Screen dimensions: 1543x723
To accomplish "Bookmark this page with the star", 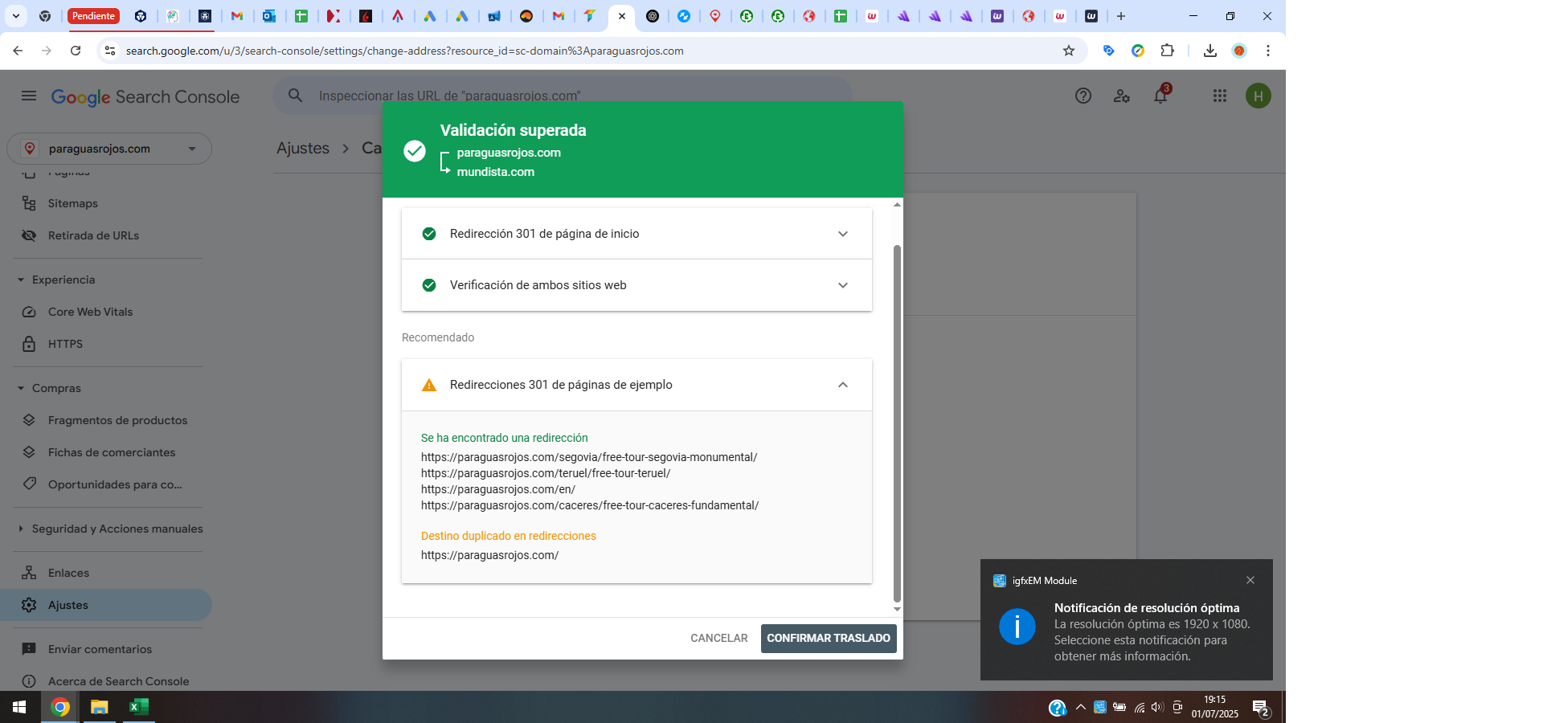I will click(1069, 51).
